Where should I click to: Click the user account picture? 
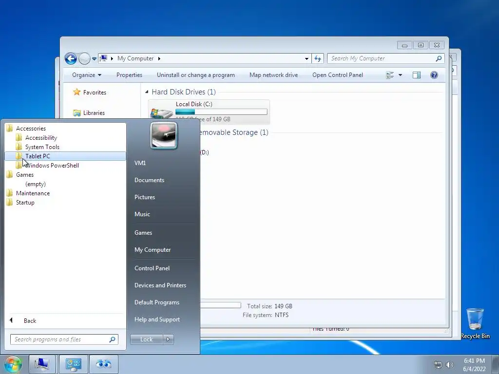164,135
